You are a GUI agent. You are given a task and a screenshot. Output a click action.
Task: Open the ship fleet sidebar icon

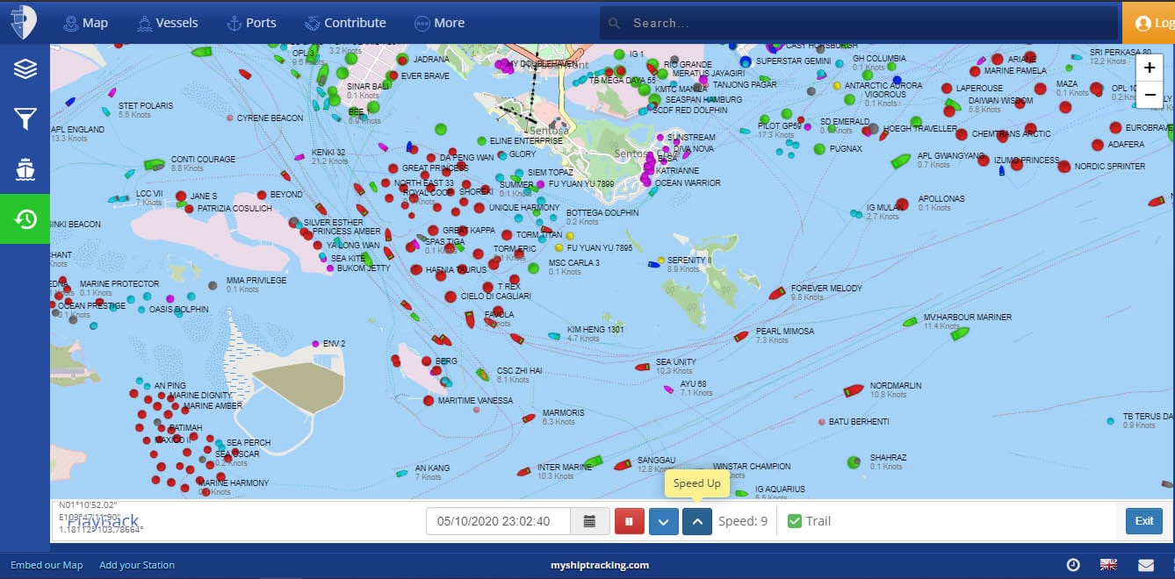[x=25, y=169]
